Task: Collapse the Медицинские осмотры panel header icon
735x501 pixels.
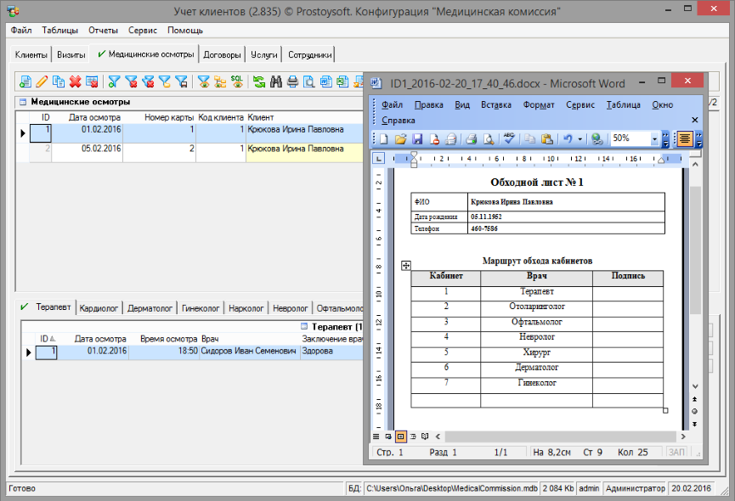Action: tap(22, 102)
